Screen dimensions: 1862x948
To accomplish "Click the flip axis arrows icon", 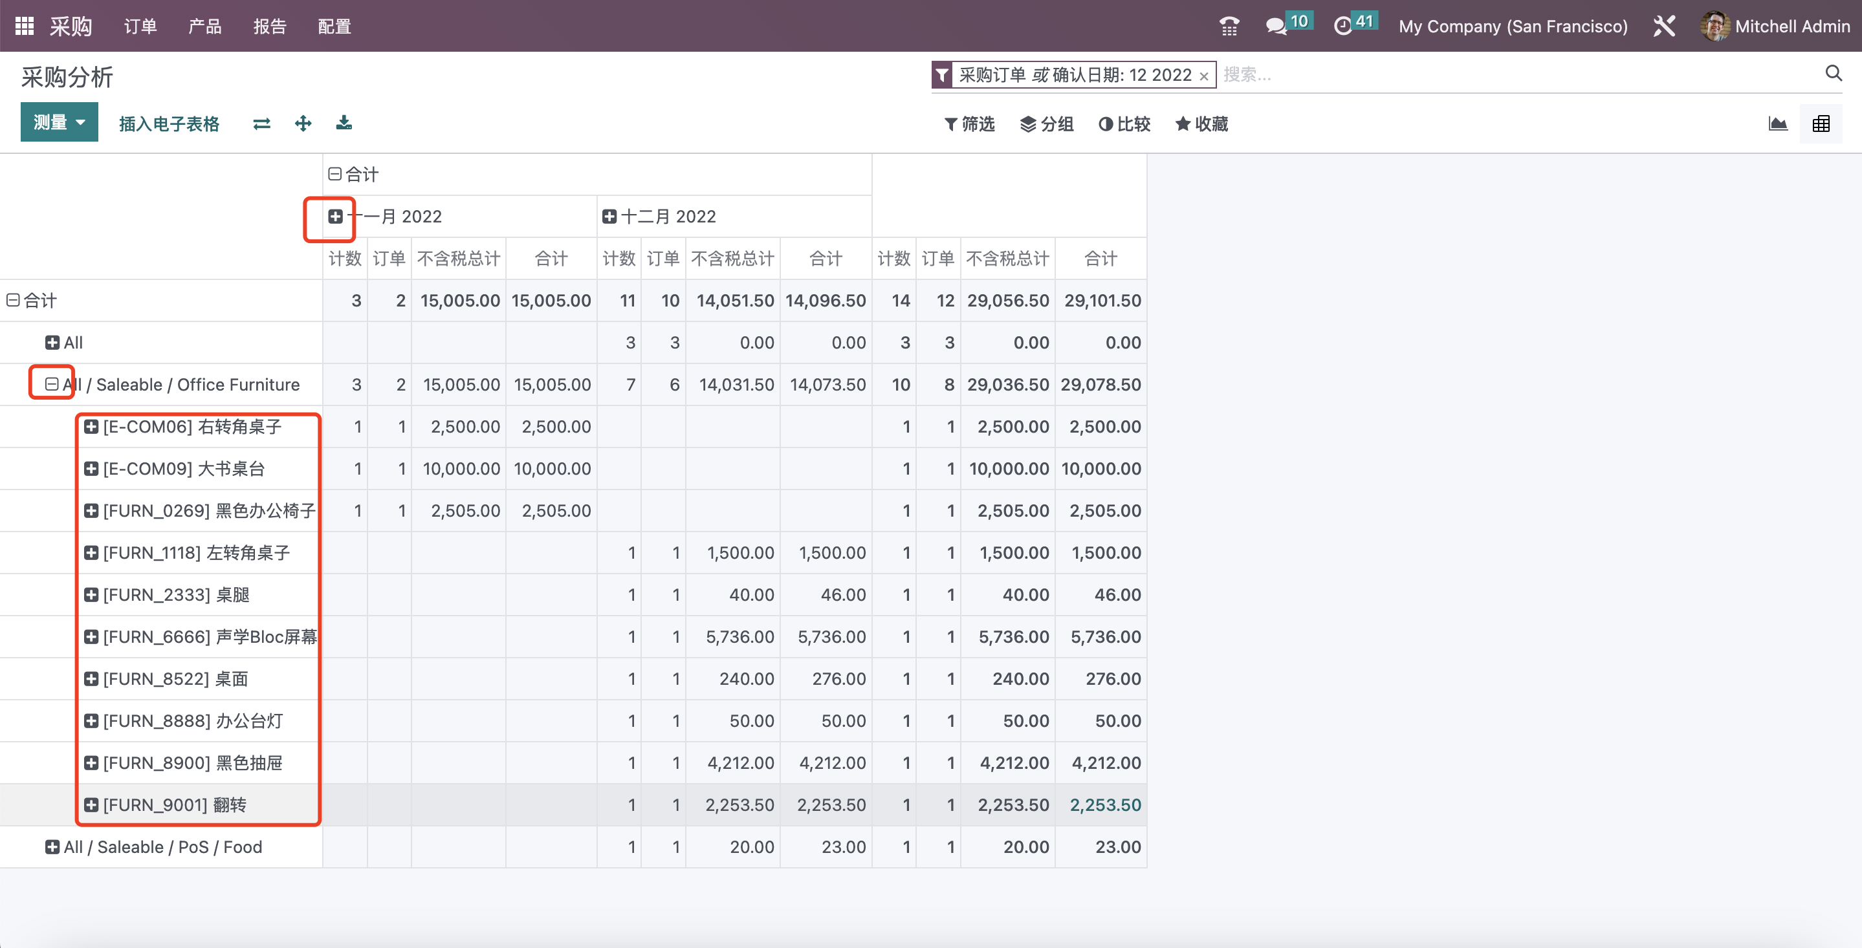I will pyautogui.click(x=261, y=124).
